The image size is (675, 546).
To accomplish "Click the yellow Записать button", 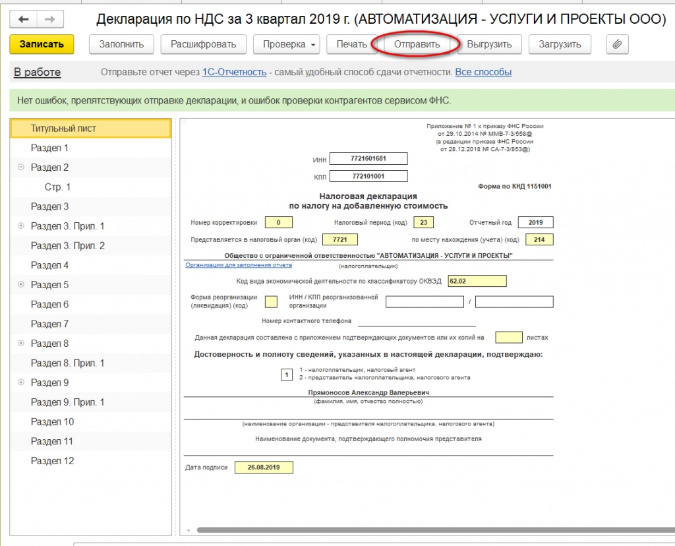I will (x=42, y=44).
